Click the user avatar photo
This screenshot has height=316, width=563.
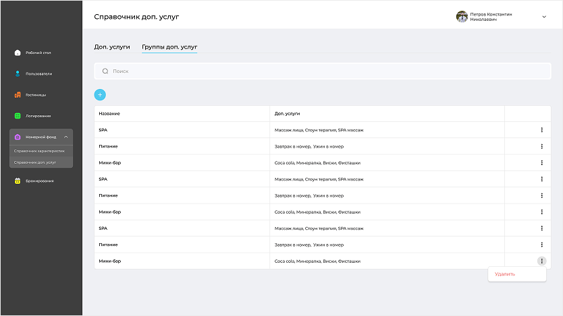[x=462, y=17]
